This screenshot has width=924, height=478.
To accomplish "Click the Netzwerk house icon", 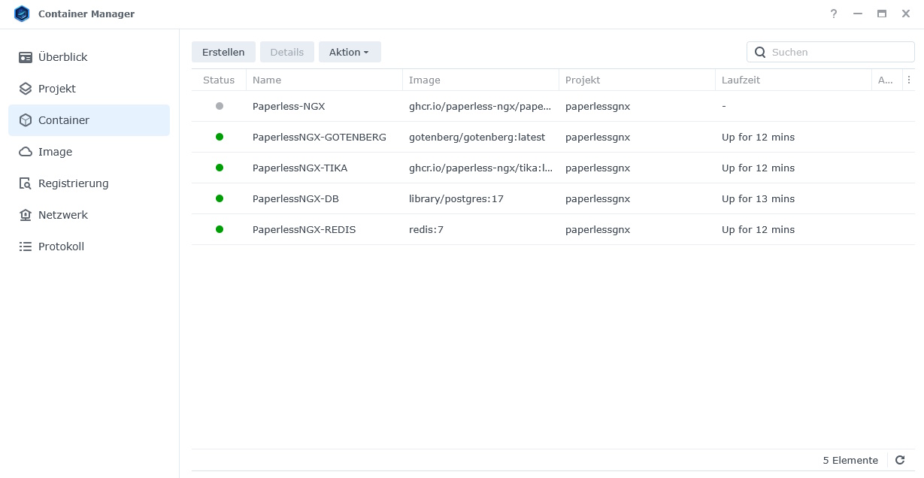I will click(x=26, y=215).
